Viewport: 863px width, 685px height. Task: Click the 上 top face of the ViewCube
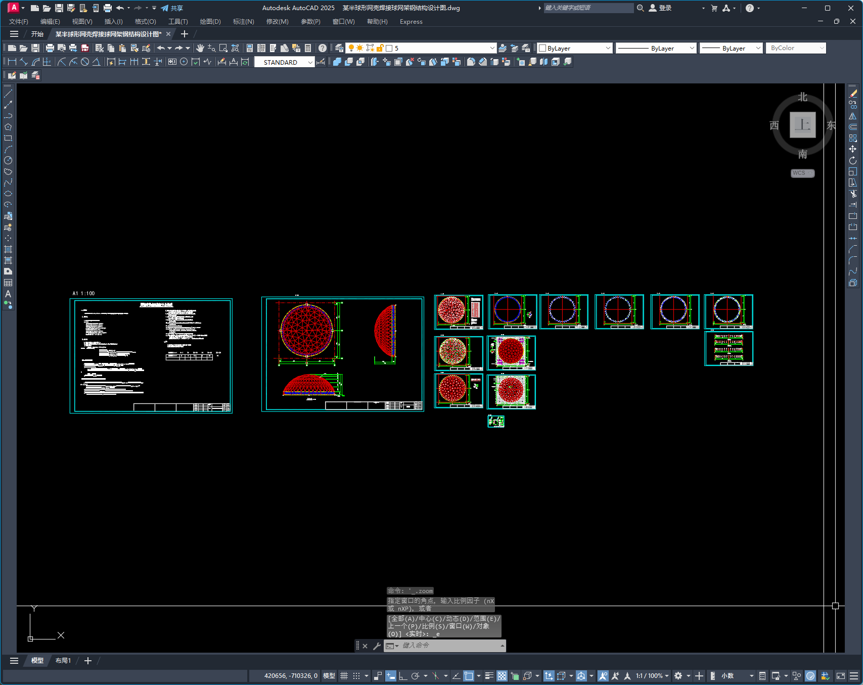[803, 124]
